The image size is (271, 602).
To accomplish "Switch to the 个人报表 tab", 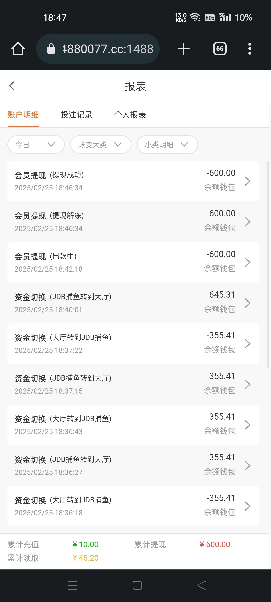I will [130, 115].
